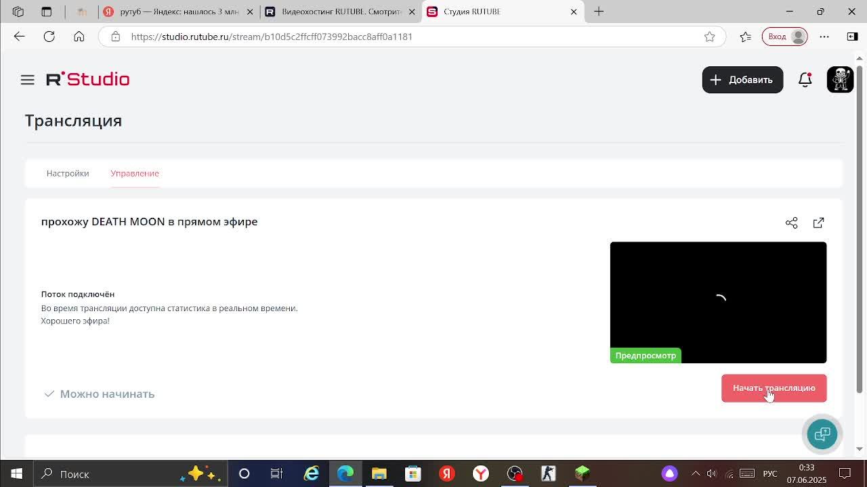Open the Edge workspaces icon

click(18, 11)
